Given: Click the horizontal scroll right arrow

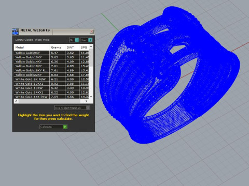Looking at the screenshot, I should (x=86, y=101).
